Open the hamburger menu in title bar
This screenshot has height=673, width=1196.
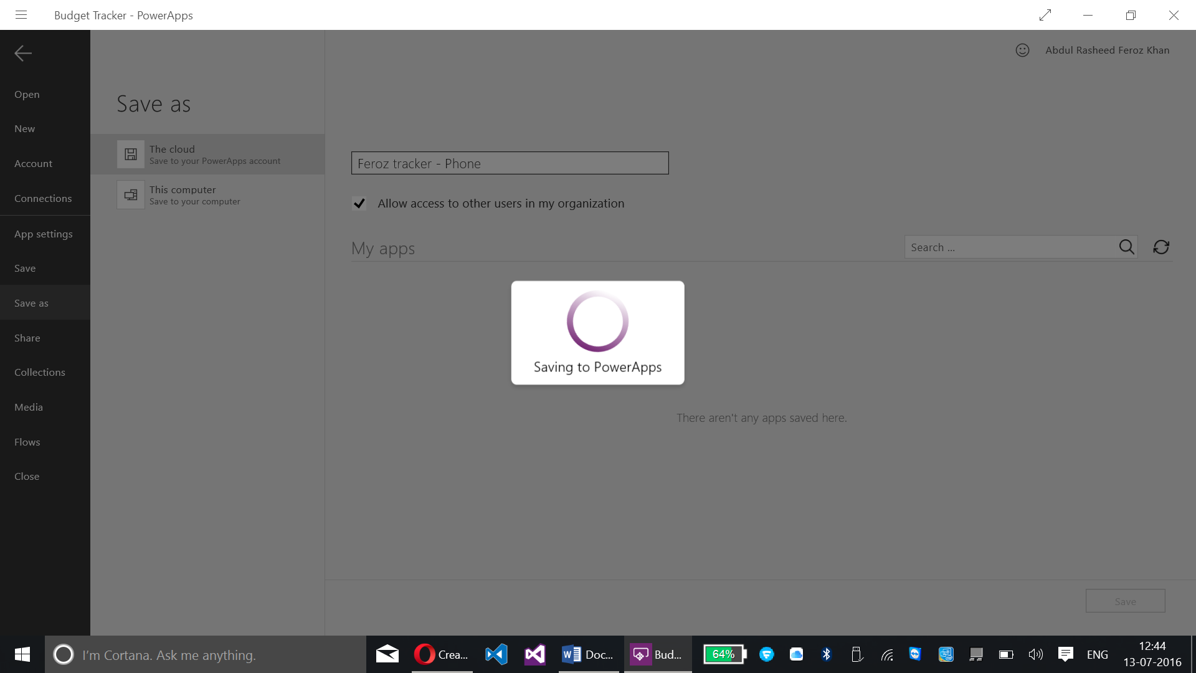[x=21, y=15]
